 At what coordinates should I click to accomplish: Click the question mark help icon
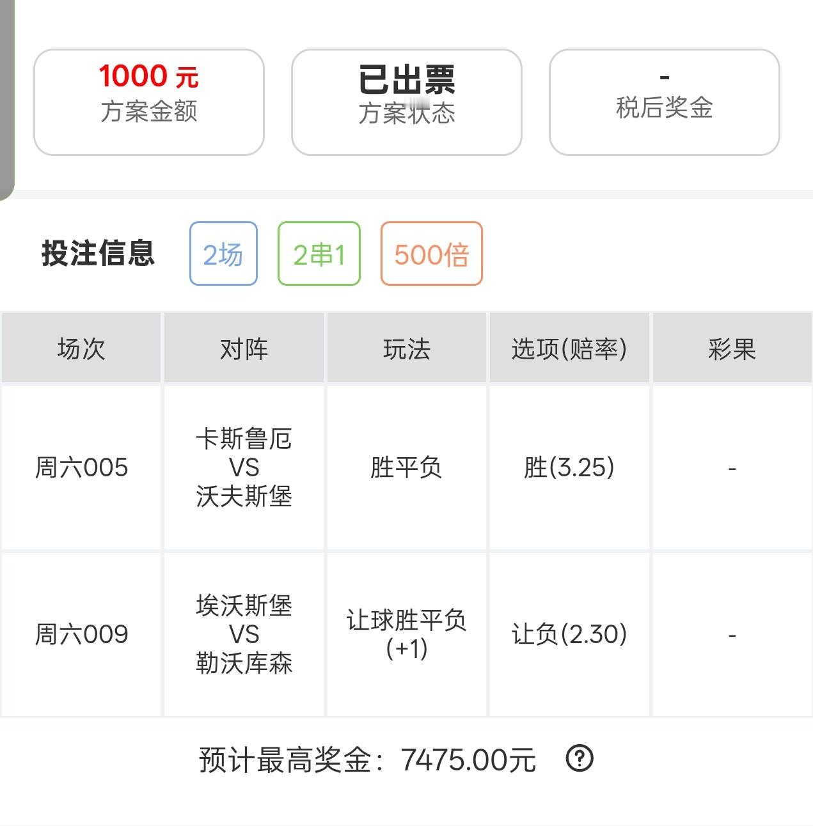(580, 759)
